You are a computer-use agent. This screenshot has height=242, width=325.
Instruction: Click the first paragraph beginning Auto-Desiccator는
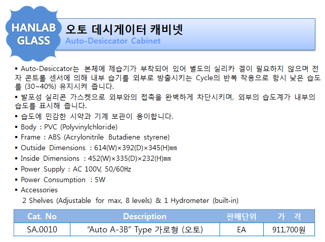pos(168,78)
